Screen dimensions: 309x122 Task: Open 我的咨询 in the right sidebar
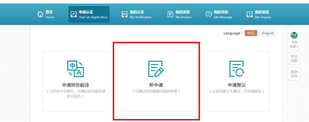tap(294, 74)
